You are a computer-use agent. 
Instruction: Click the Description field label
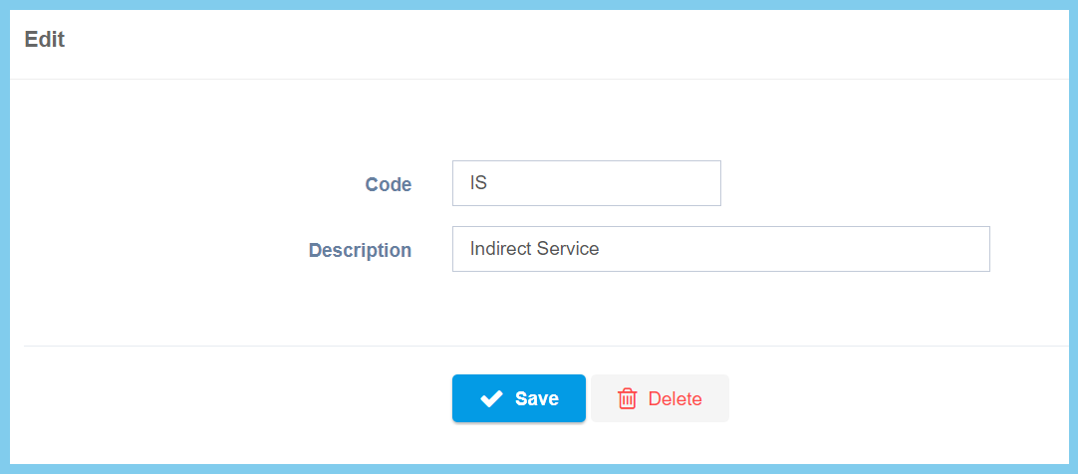tap(360, 250)
